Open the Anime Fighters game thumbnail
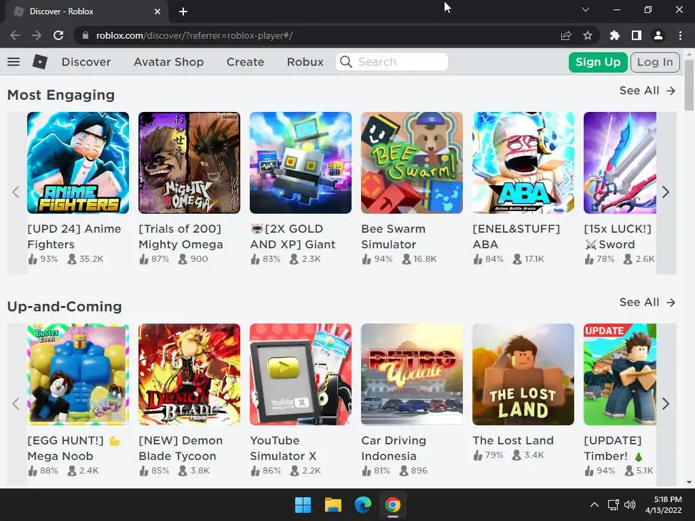 [78, 163]
